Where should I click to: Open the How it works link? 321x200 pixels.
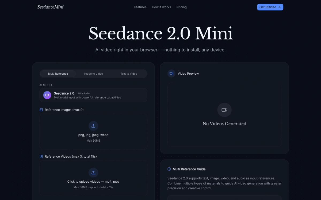pos(161,7)
